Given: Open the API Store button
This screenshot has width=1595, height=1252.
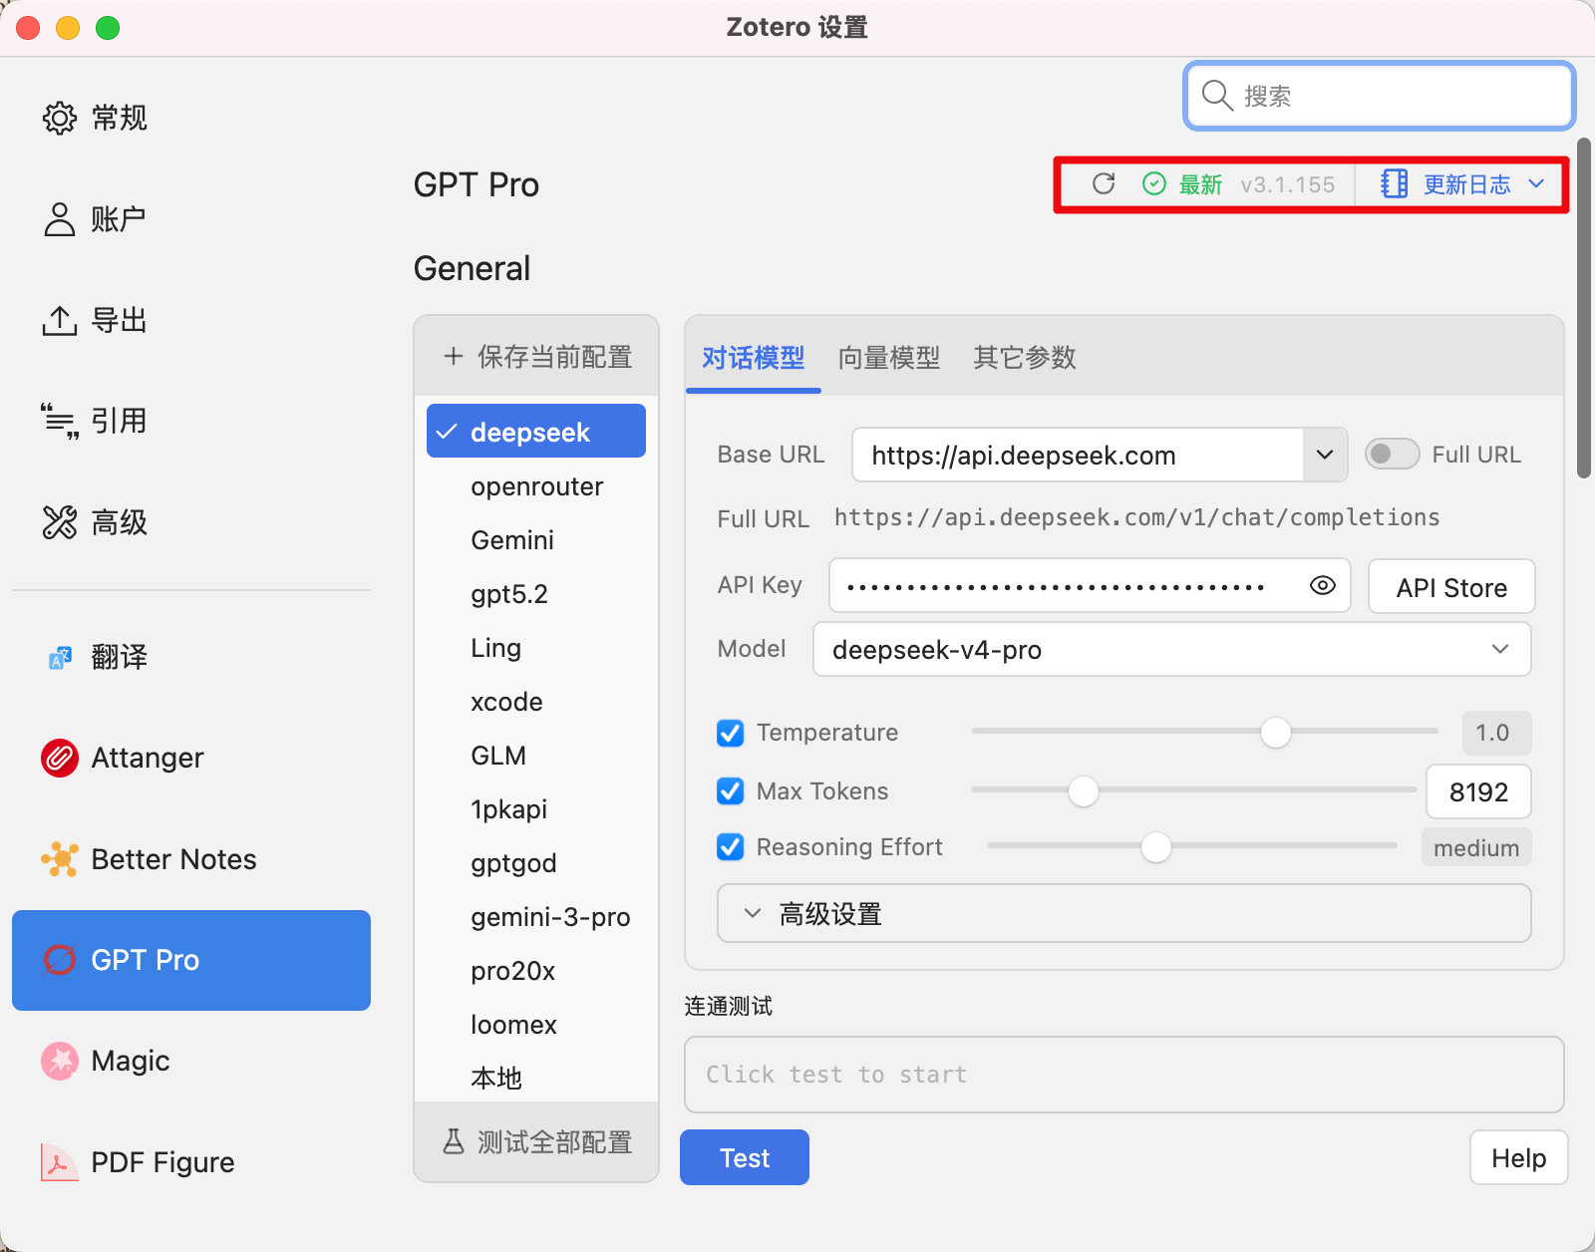Looking at the screenshot, I should click(x=1451, y=586).
